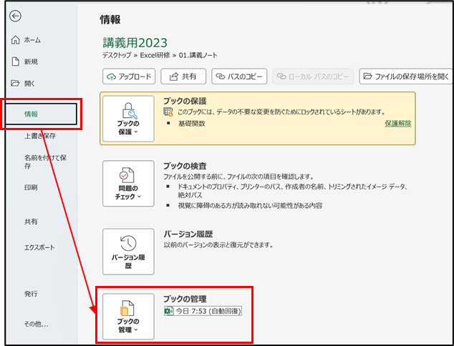Click the chain link icon on パスのコピー

(221, 76)
